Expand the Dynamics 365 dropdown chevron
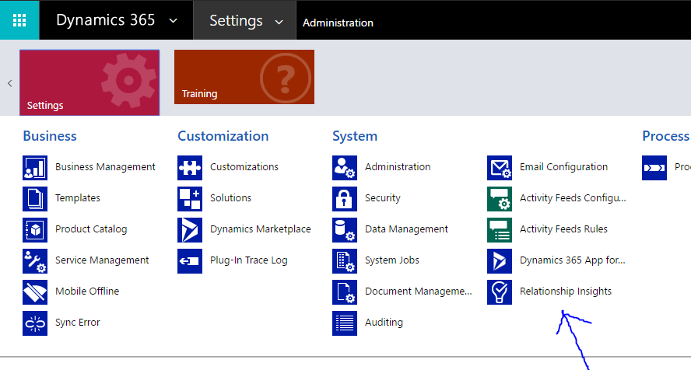The image size is (691, 370). tap(174, 21)
